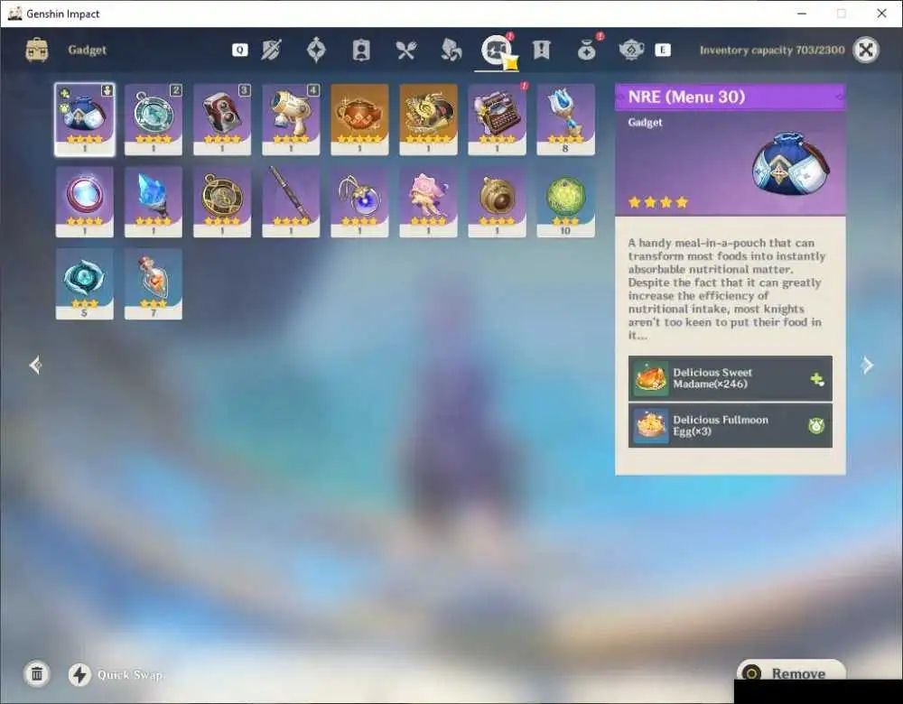
Task: Switch to the Food tab
Action: pyautogui.click(x=406, y=50)
